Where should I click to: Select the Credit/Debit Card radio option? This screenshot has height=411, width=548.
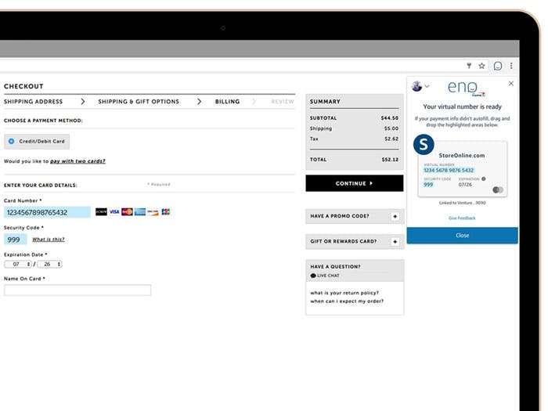pyautogui.click(x=12, y=142)
